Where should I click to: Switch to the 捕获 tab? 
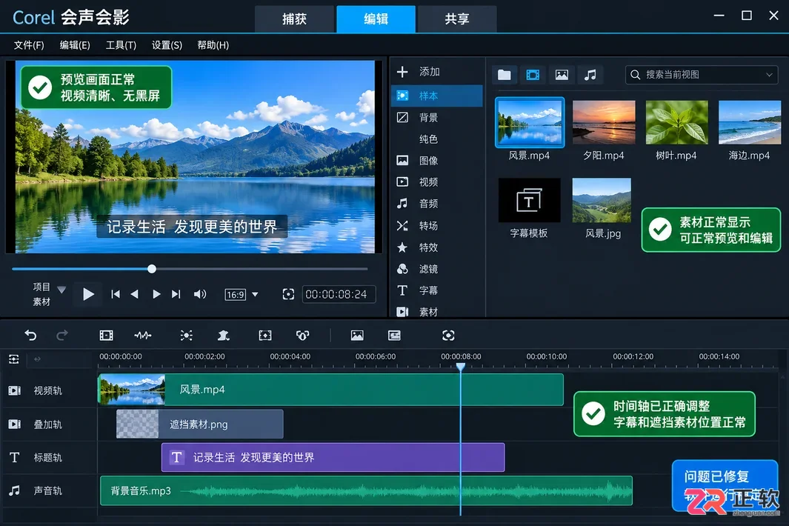point(294,19)
